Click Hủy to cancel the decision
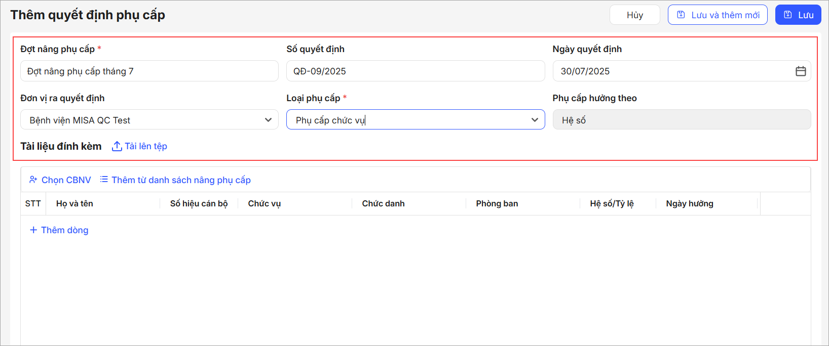This screenshot has height=346, width=829. click(x=634, y=15)
